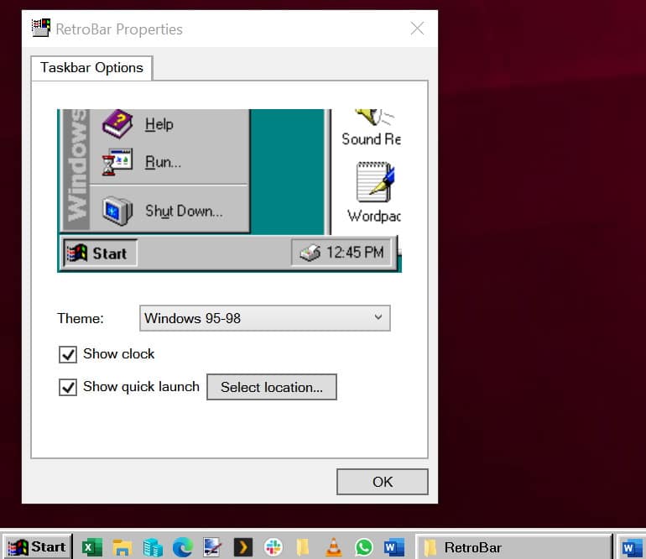Click the Select location... button
Image resolution: width=646 pixels, height=559 pixels.
click(271, 387)
